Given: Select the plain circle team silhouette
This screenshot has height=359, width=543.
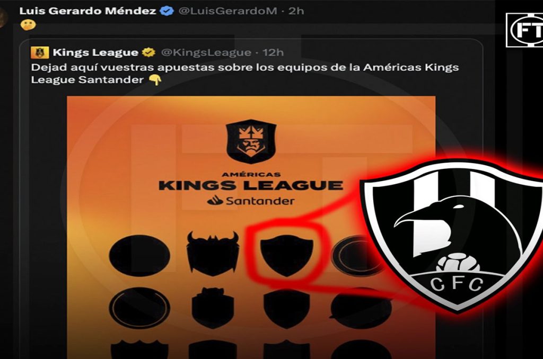Looking at the screenshot, I should click(x=139, y=255).
